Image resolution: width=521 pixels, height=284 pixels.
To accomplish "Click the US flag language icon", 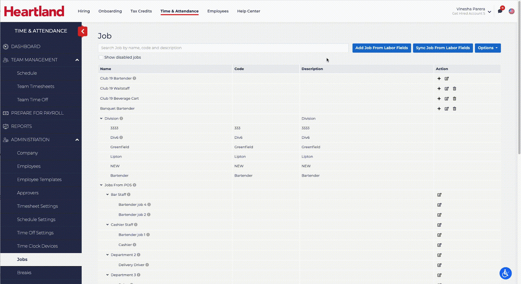I will click(512, 11).
